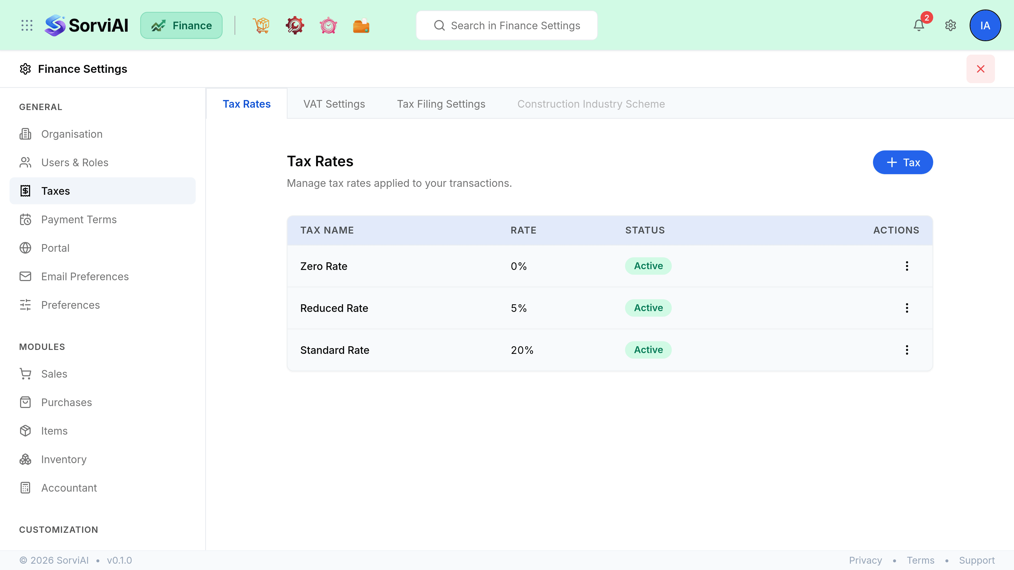This screenshot has height=570, width=1014.
Task: Close Finance Settings with the red X
Action: point(980,69)
